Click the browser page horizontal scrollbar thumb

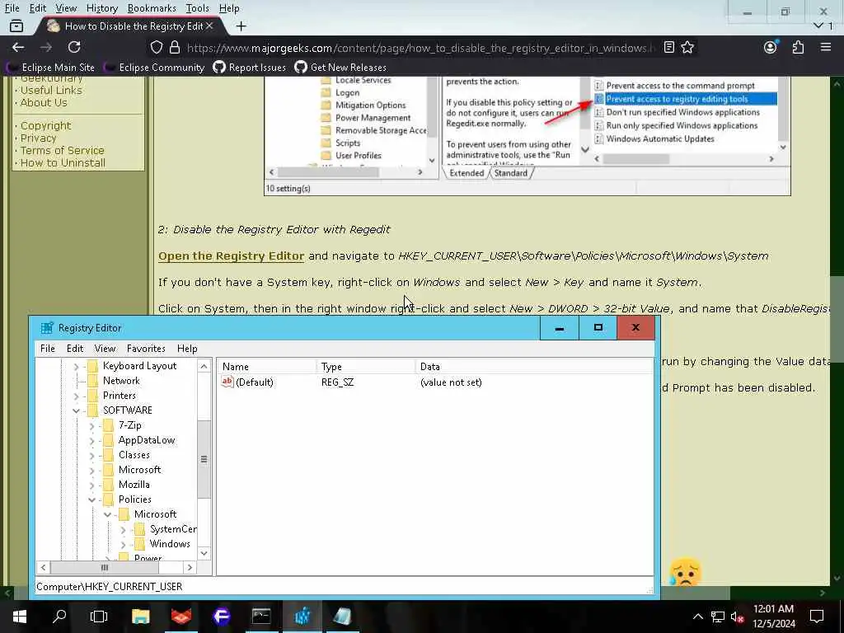372,593
